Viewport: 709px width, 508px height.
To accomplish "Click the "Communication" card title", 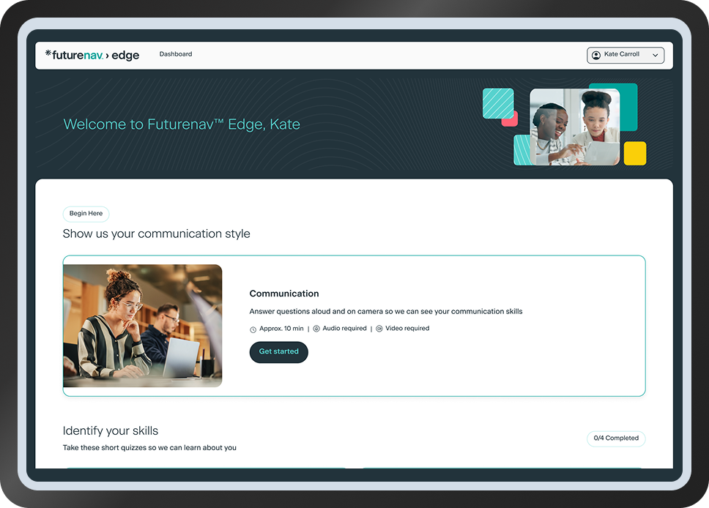I will point(284,293).
